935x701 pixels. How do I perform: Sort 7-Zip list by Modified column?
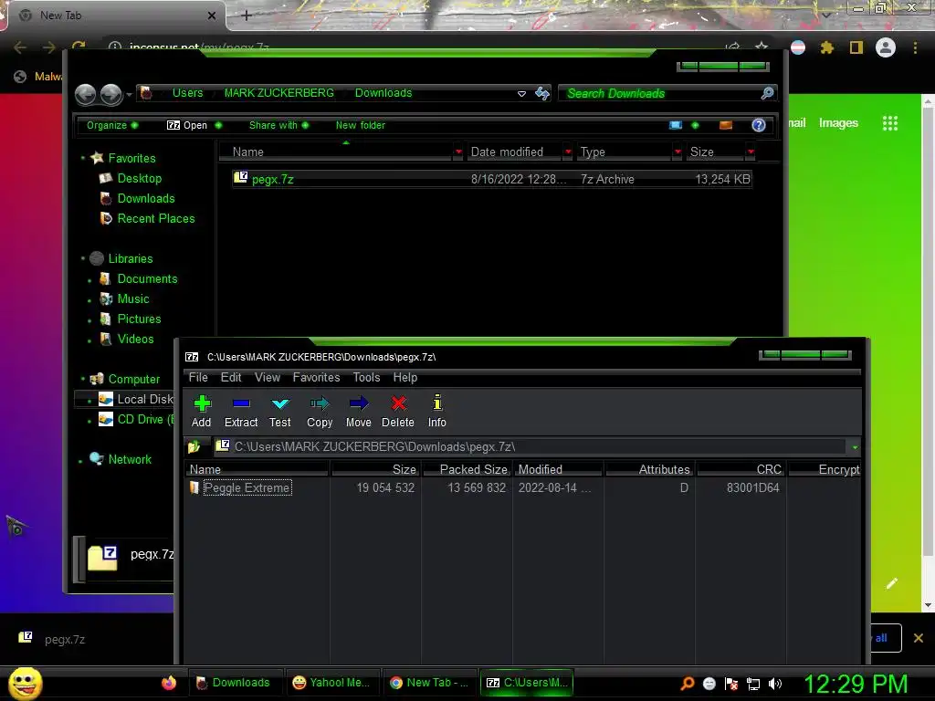point(558,469)
